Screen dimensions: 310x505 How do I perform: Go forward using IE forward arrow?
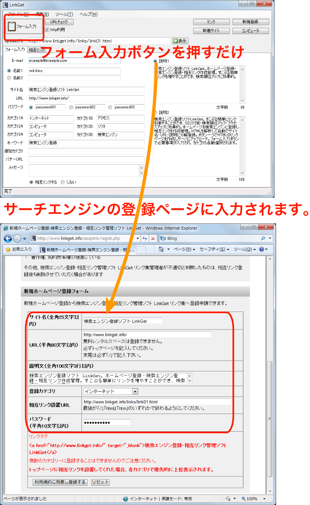point(17,238)
